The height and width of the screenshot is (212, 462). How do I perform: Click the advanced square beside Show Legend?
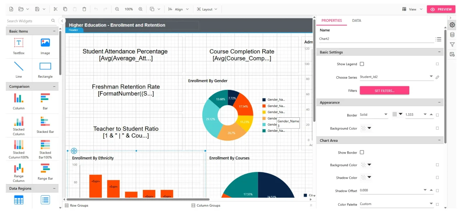pyautogui.click(x=437, y=64)
